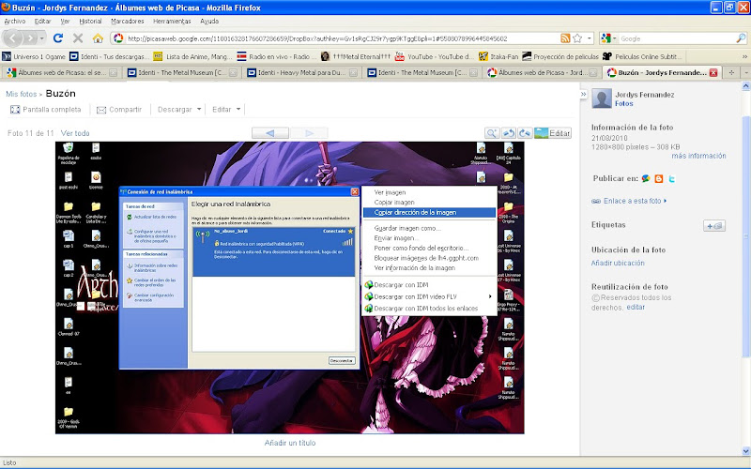Click the Ver todo link
Screen dimensions: 751x469
[75, 133]
